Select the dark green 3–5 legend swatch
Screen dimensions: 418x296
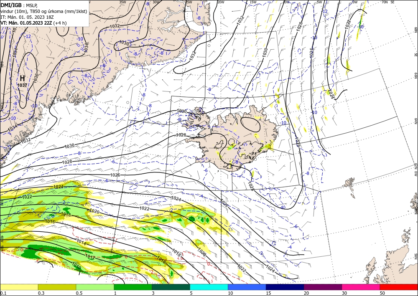tap(171, 287)
